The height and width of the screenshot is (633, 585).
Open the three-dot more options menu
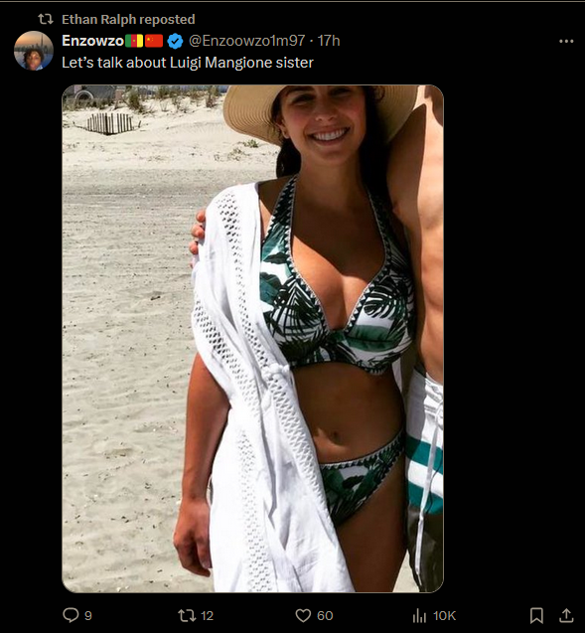click(x=566, y=41)
